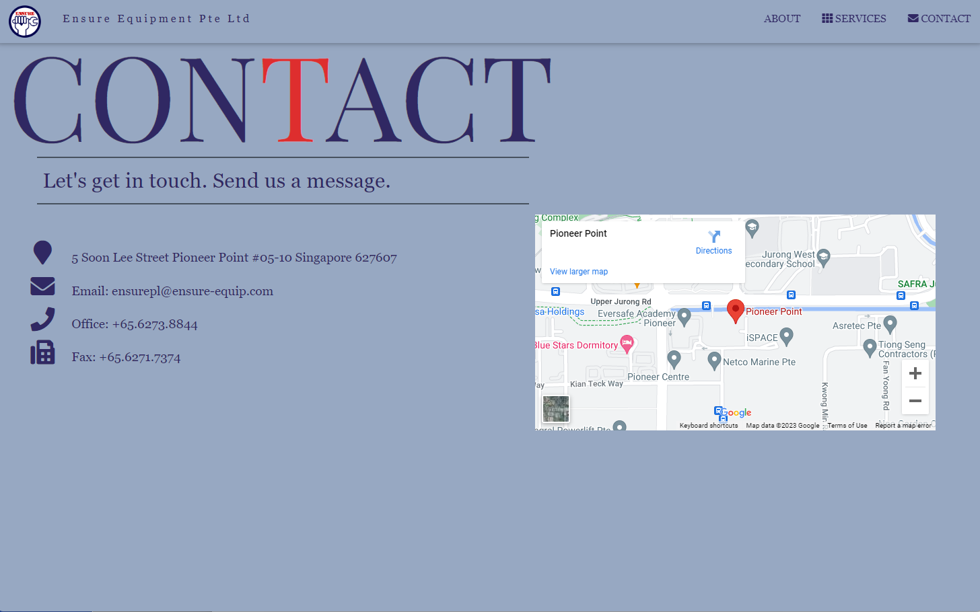Click Report a map error

click(x=903, y=425)
